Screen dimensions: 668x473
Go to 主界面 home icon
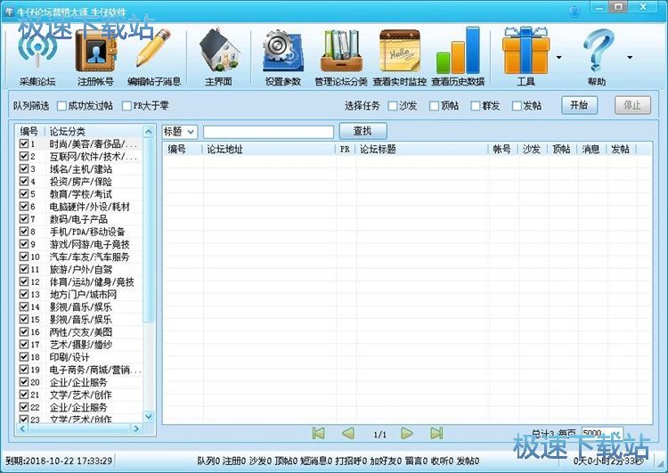point(218,55)
